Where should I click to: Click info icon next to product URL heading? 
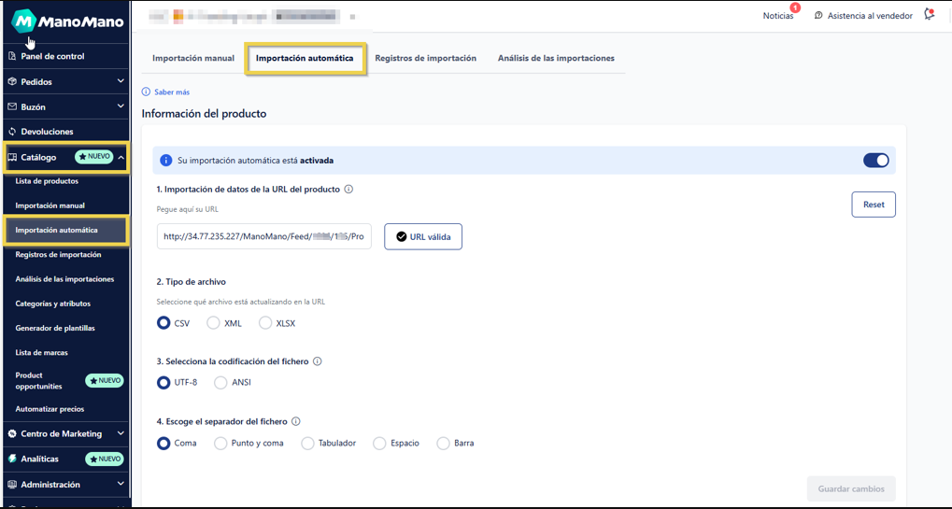pyautogui.click(x=348, y=190)
